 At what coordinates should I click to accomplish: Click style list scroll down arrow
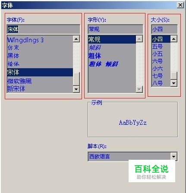click(x=139, y=89)
